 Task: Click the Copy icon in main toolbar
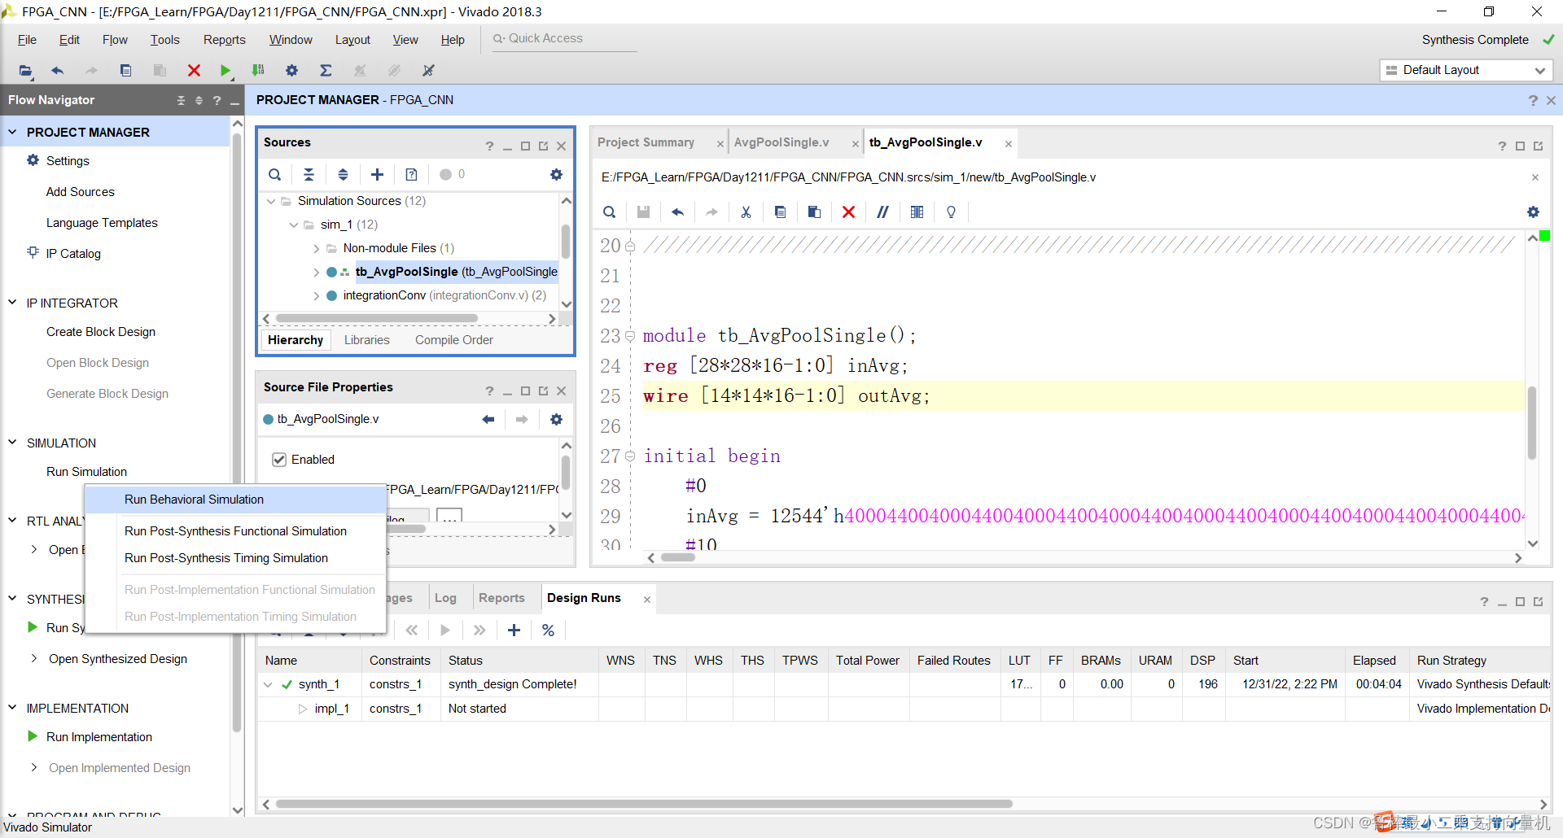[125, 71]
